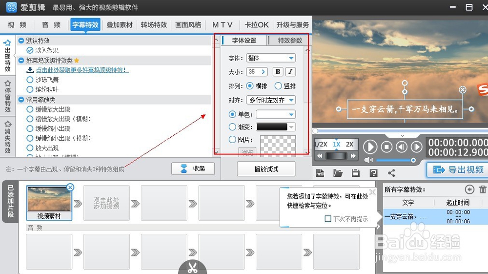Screen dimensions: 488x274
Task: Select the 放大出现 effect
Action: [x=30, y=148]
